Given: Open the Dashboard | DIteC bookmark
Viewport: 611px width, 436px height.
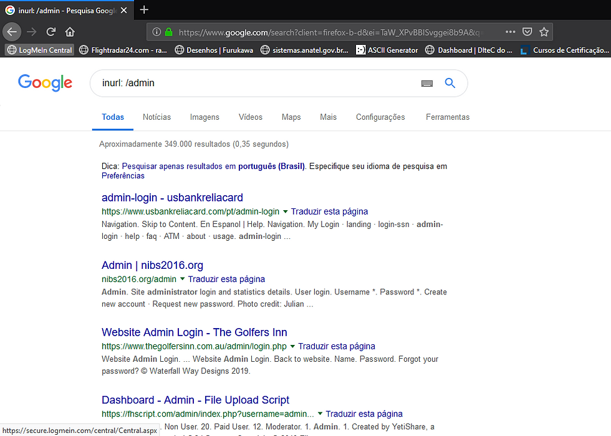Looking at the screenshot, I should (x=469, y=50).
